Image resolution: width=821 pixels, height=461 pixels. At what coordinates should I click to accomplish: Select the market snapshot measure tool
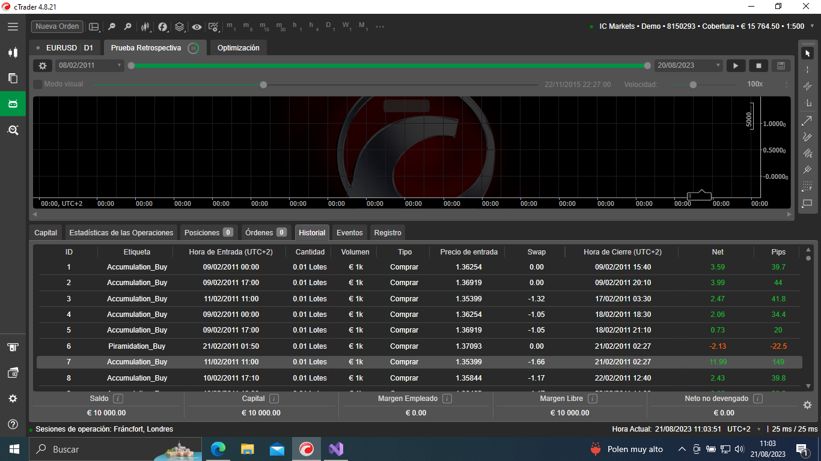(x=807, y=103)
